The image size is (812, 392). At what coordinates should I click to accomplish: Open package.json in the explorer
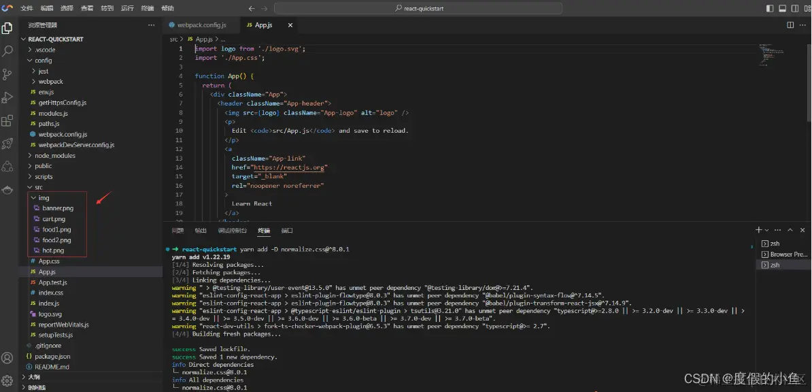tap(91, 356)
